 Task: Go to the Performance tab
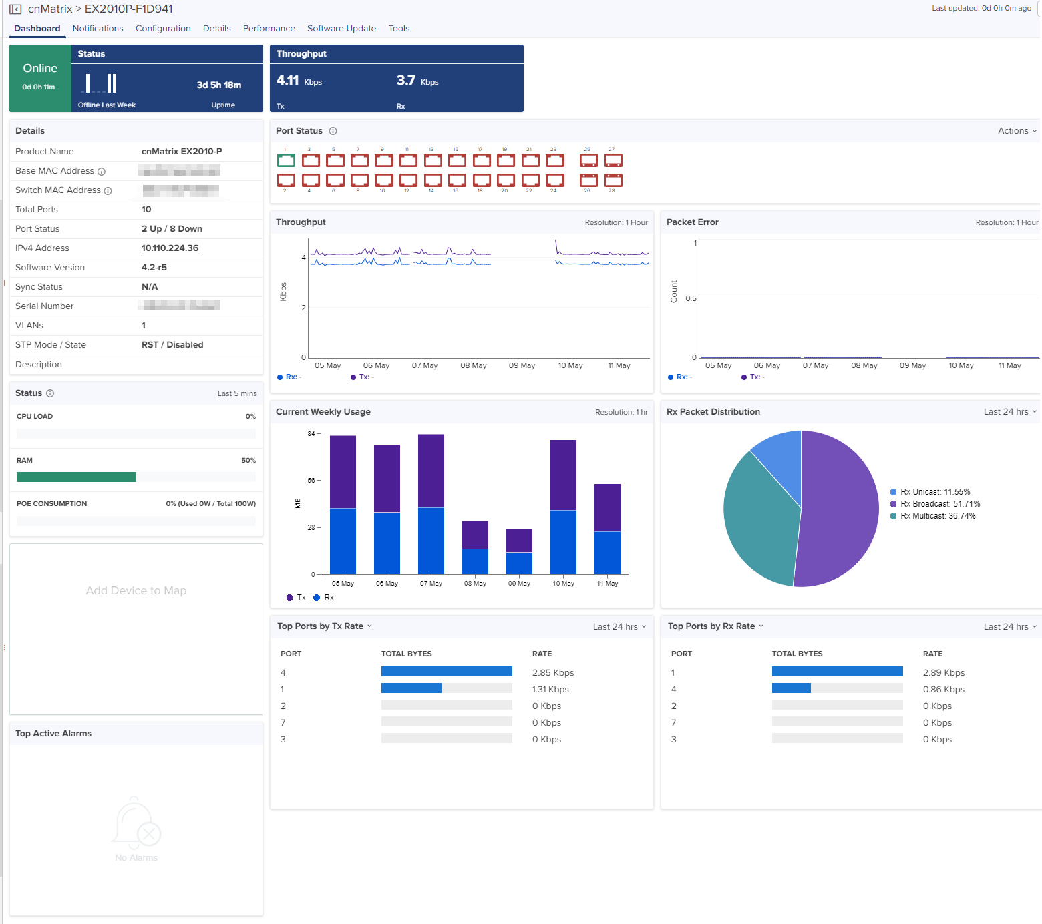(269, 28)
